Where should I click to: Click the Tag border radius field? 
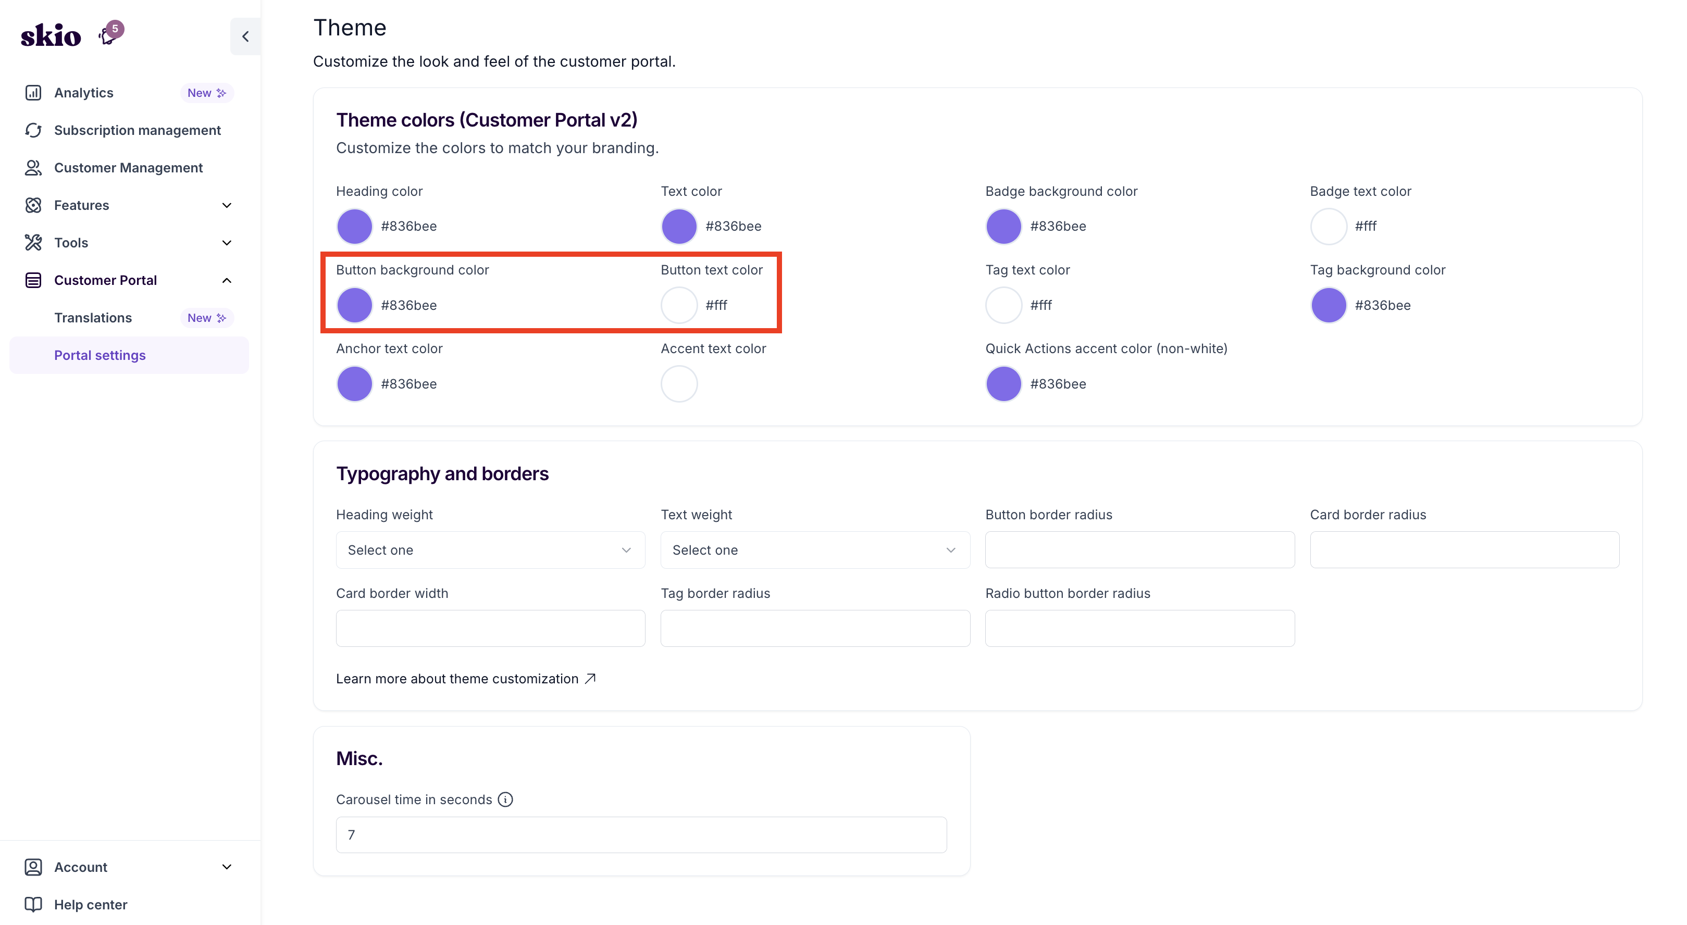click(x=815, y=629)
